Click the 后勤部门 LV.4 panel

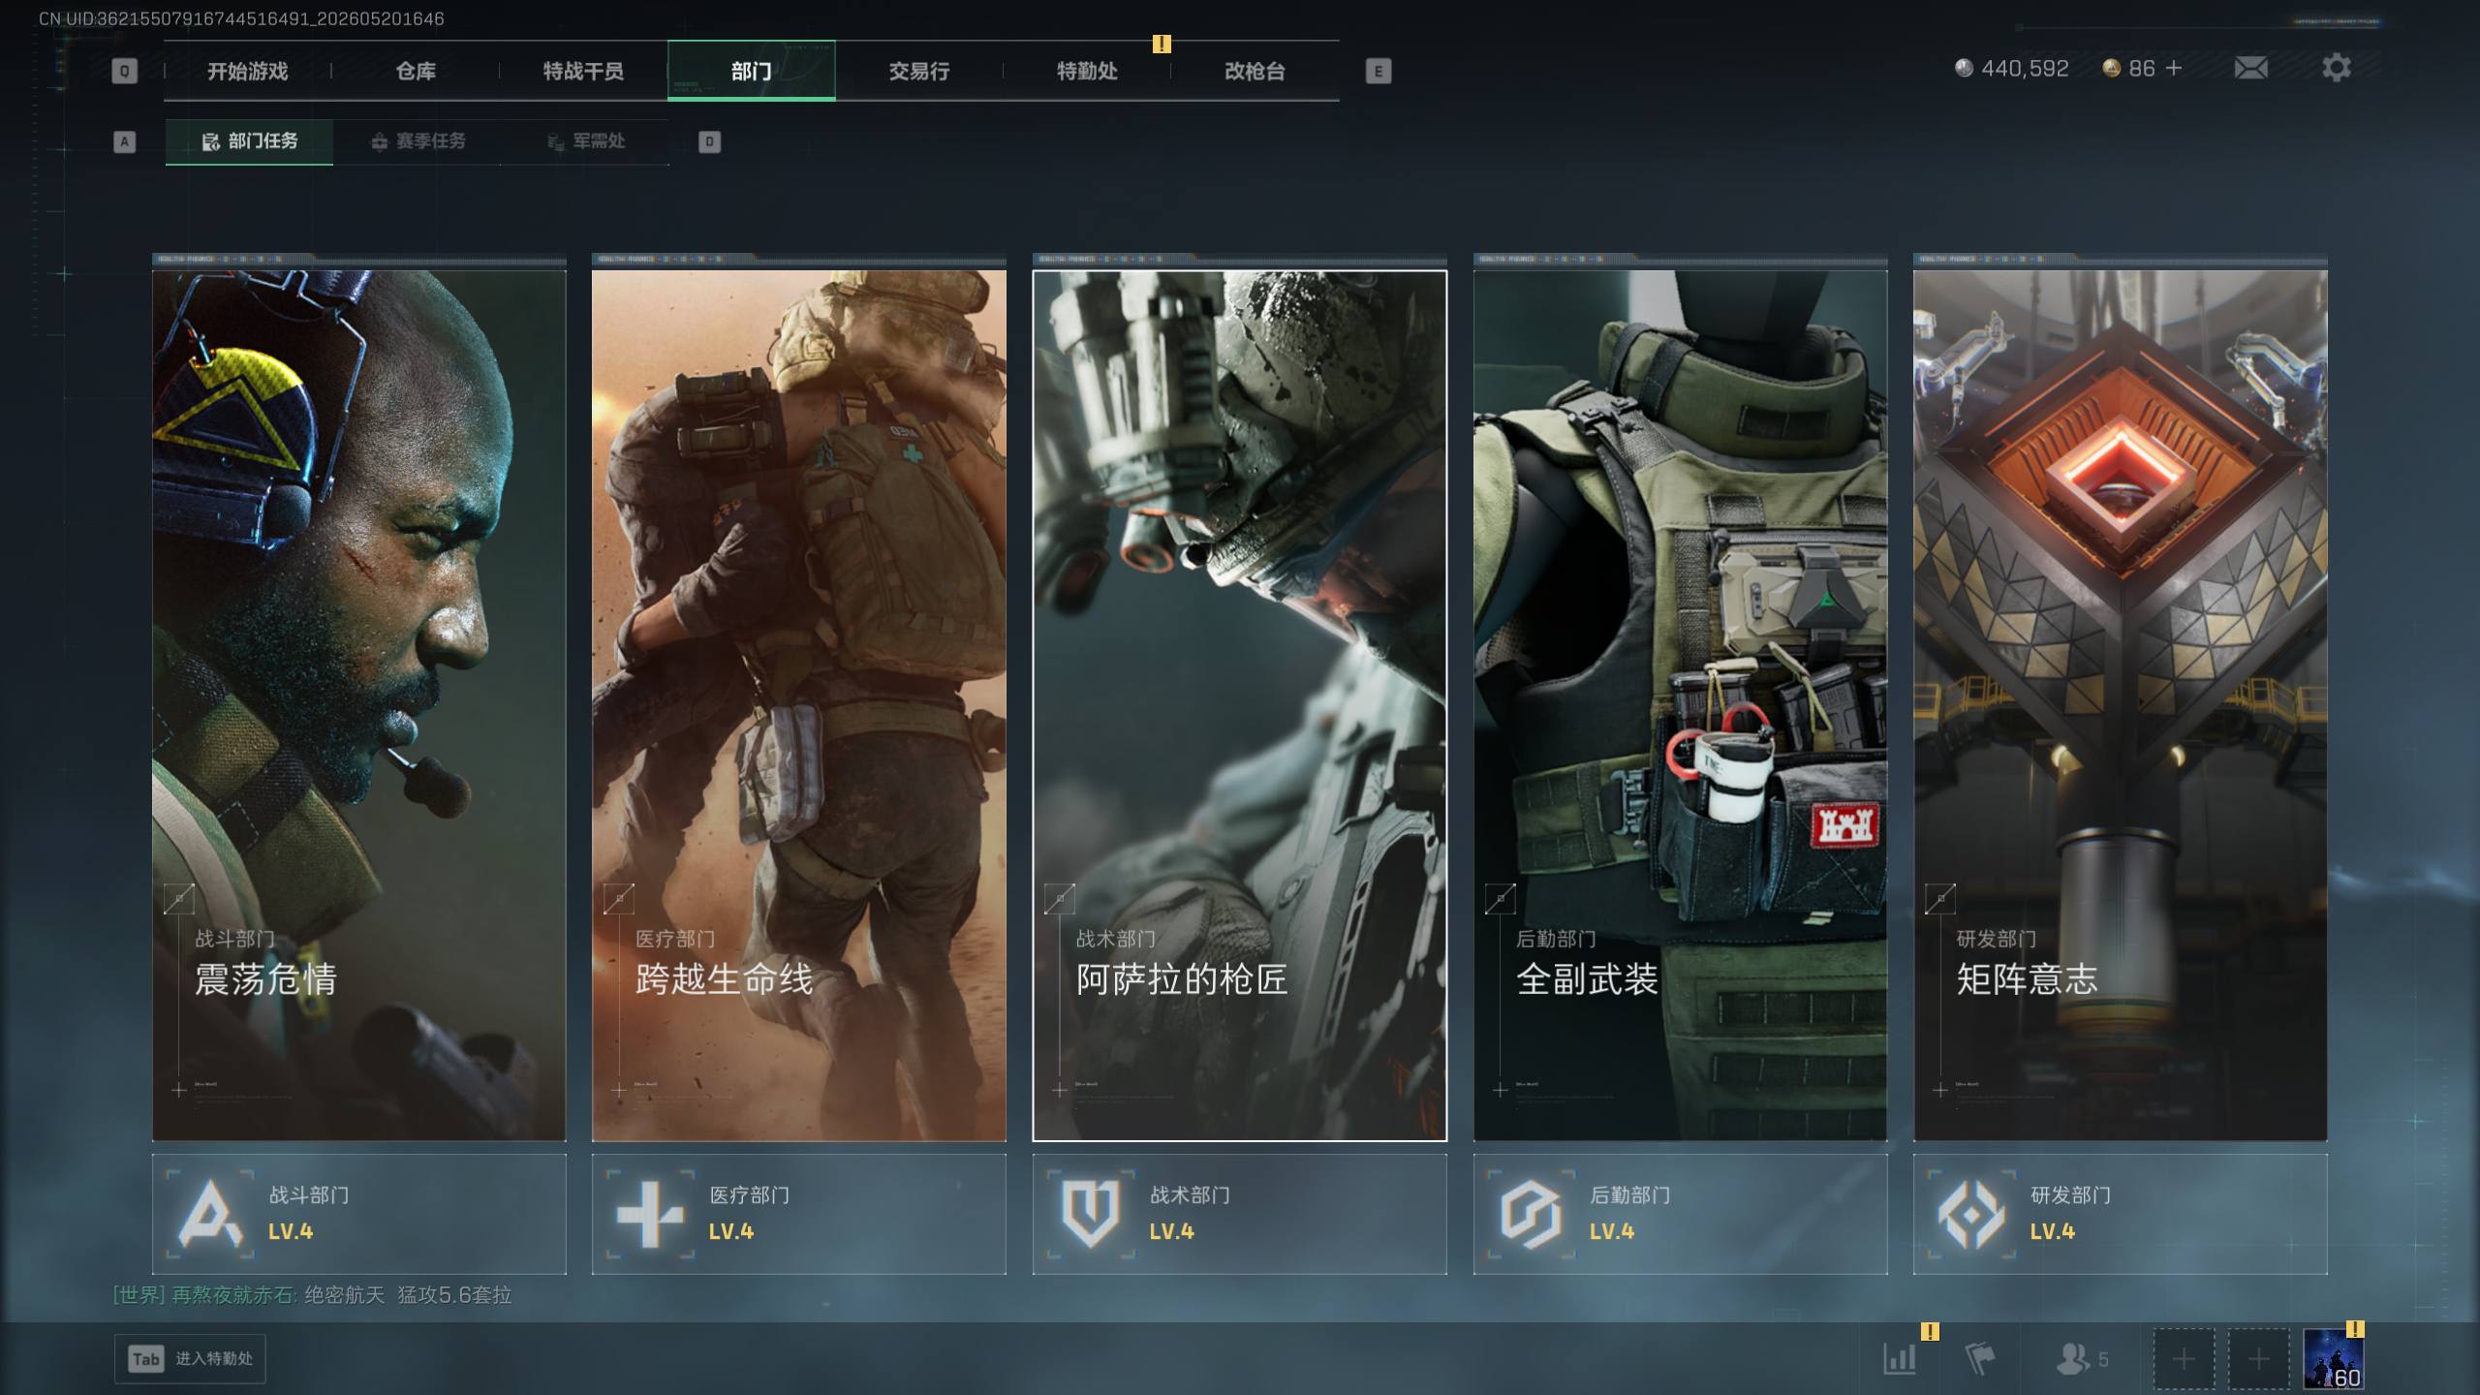click(x=1680, y=1214)
